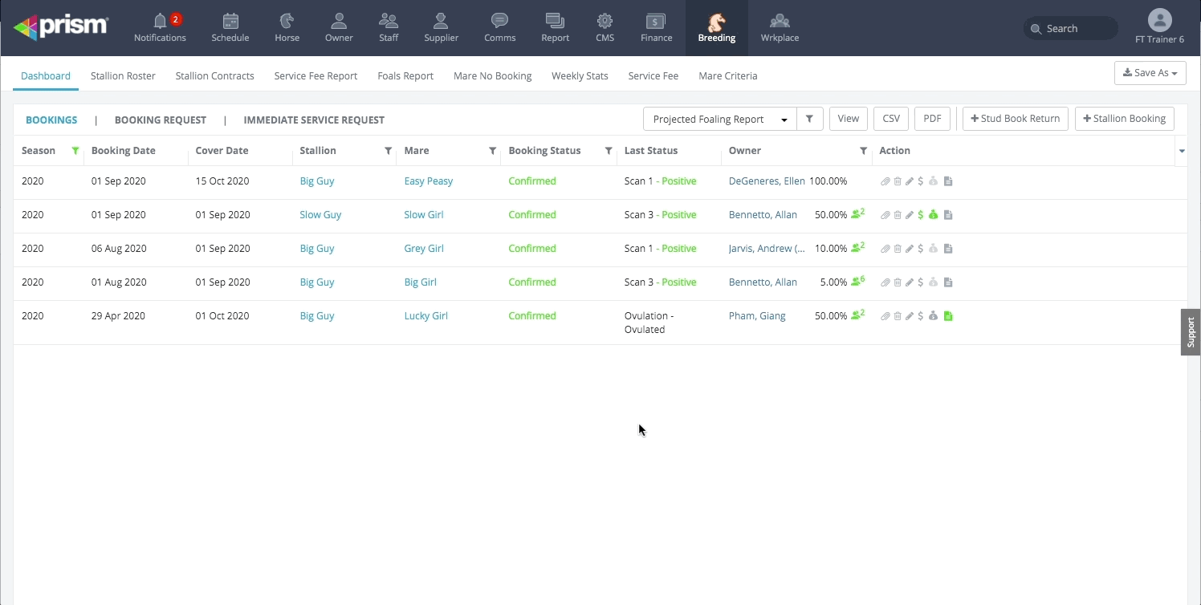Click the paperclip attachment icon for Easy Peasy
Viewport: 1201px width, 605px height.
click(885, 181)
